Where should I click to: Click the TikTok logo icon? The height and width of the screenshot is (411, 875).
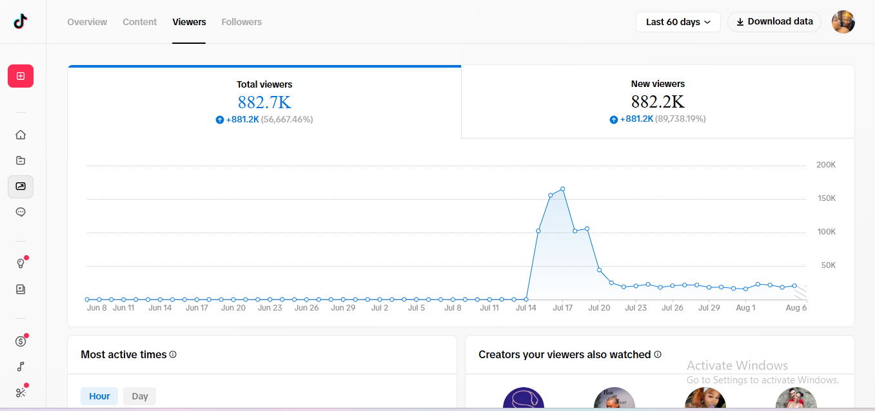tap(21, 21)
